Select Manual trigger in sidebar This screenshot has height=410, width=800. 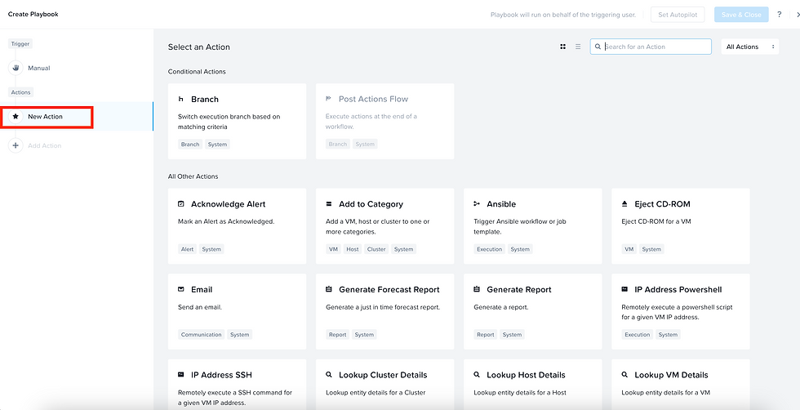coord(39,68)
